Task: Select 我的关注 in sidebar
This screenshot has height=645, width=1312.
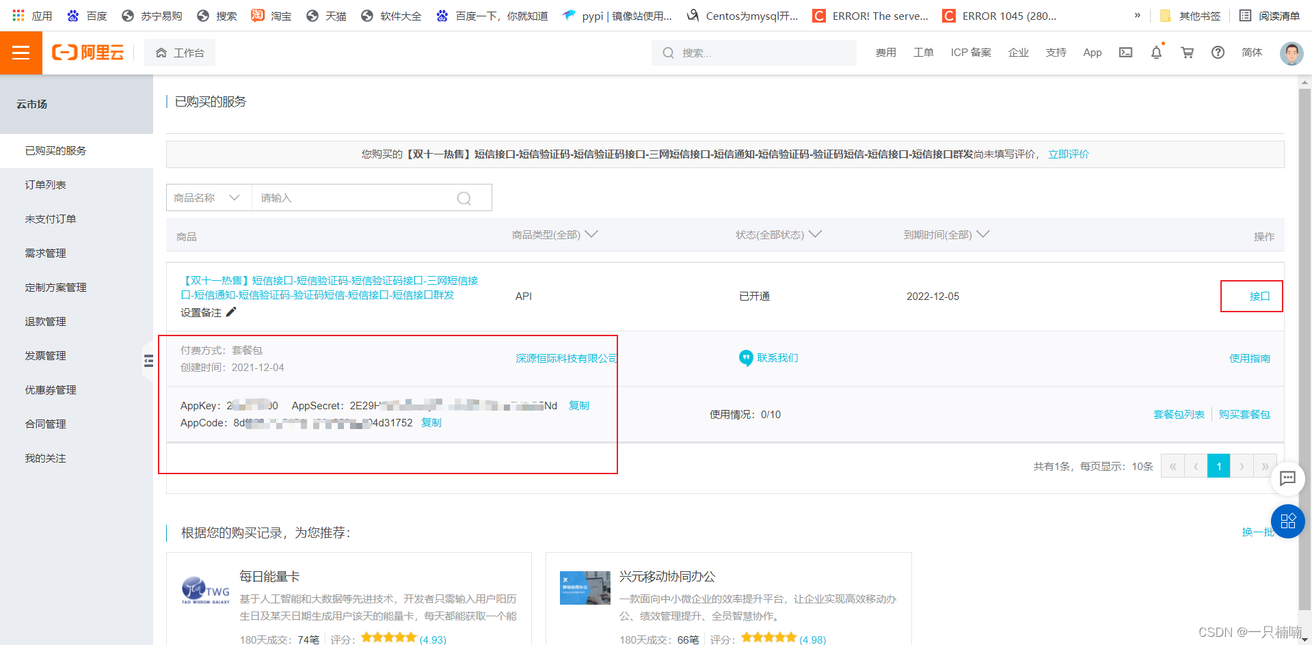Action: pos(77,458)
